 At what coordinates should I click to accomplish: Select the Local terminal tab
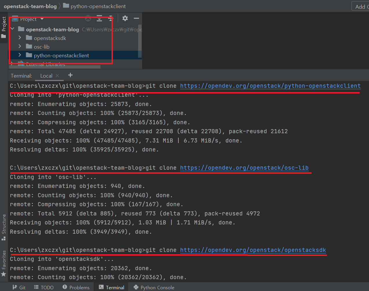[46, 76]
